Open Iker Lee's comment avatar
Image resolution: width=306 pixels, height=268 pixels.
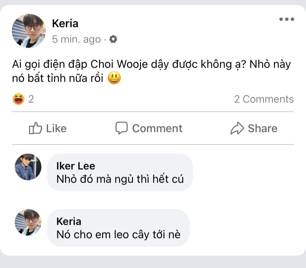(28, 167)
